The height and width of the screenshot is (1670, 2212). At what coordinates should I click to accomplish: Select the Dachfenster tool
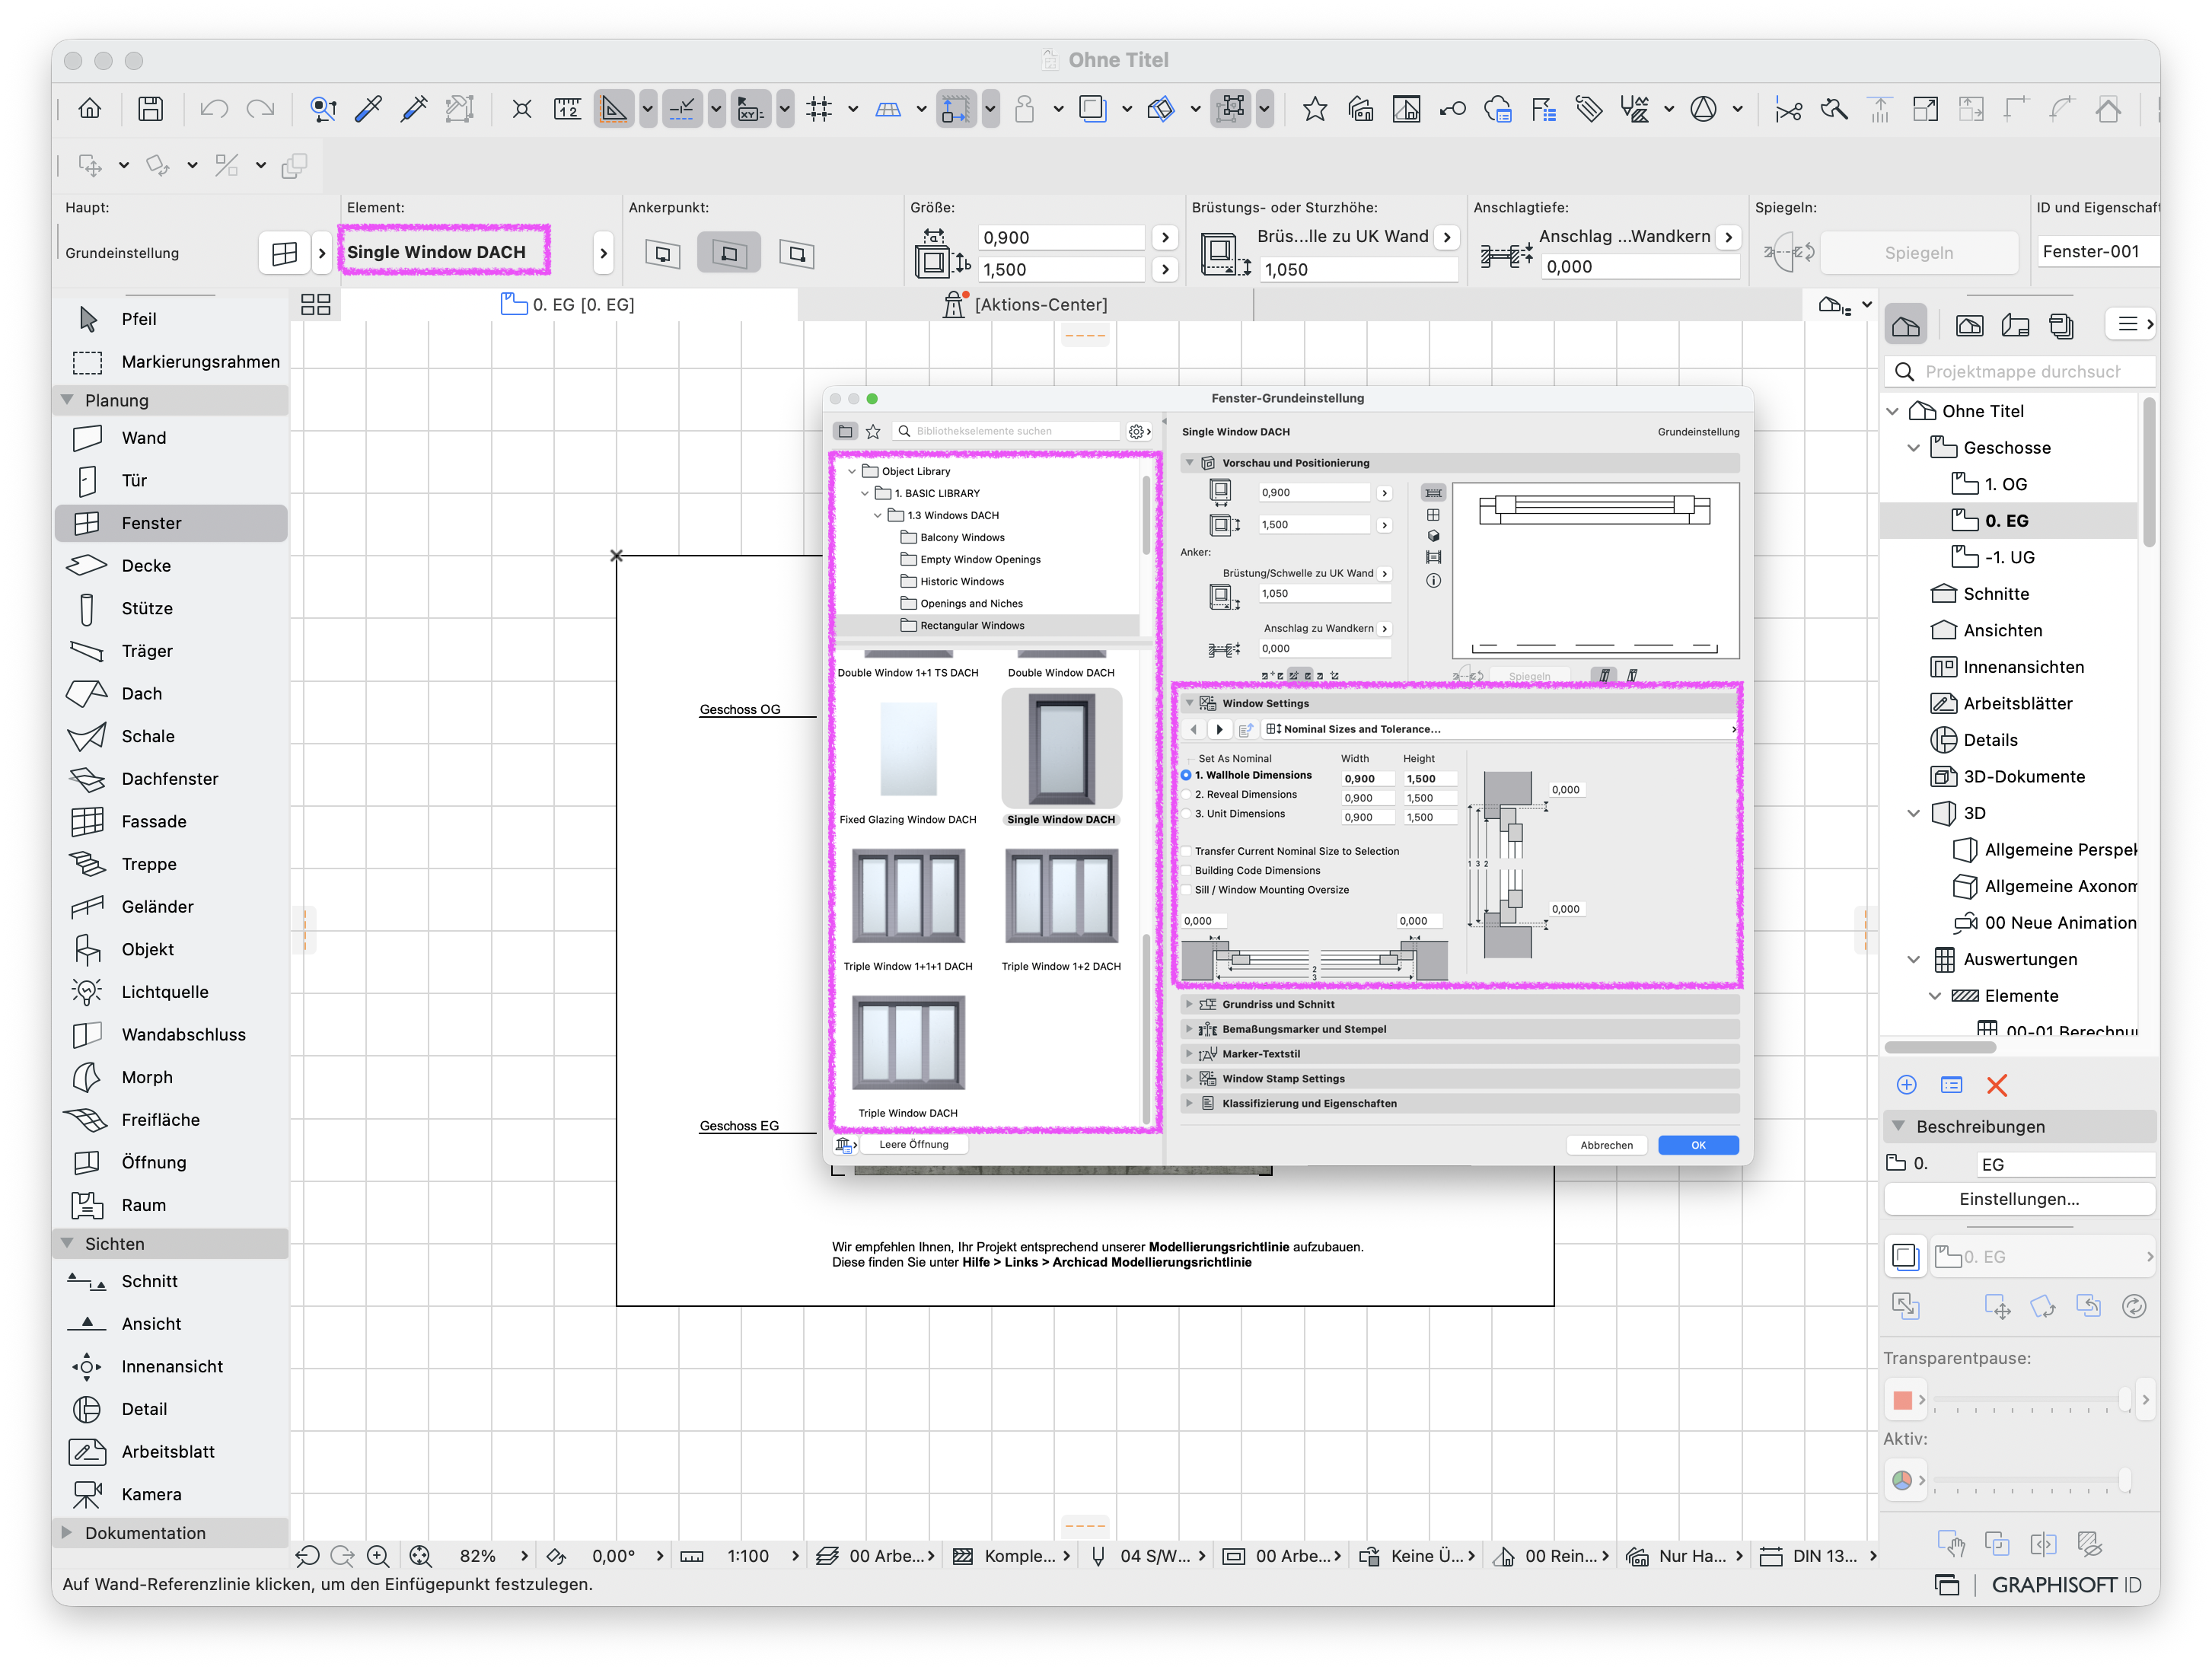click(x=171, y=779)
